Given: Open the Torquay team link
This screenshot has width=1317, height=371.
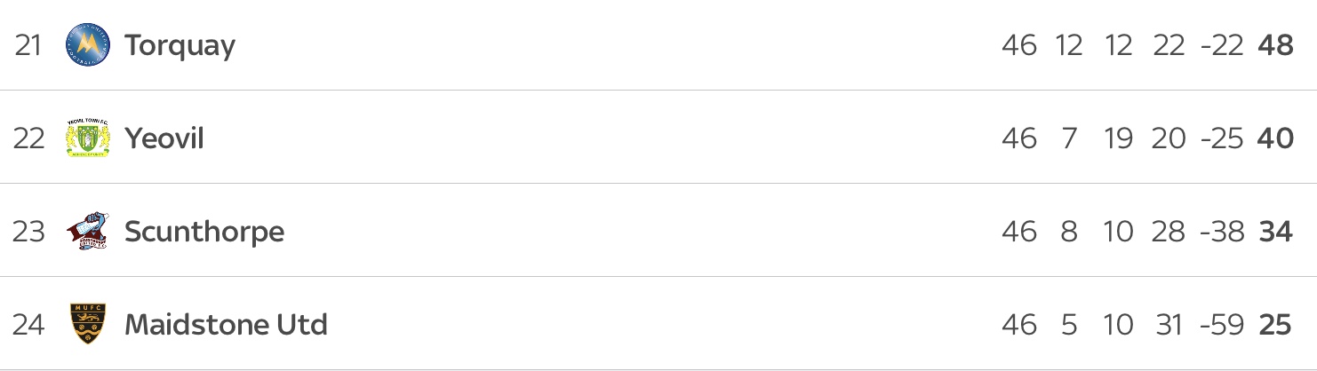Looking at the screenshot, I should click(x=180, y=45).
